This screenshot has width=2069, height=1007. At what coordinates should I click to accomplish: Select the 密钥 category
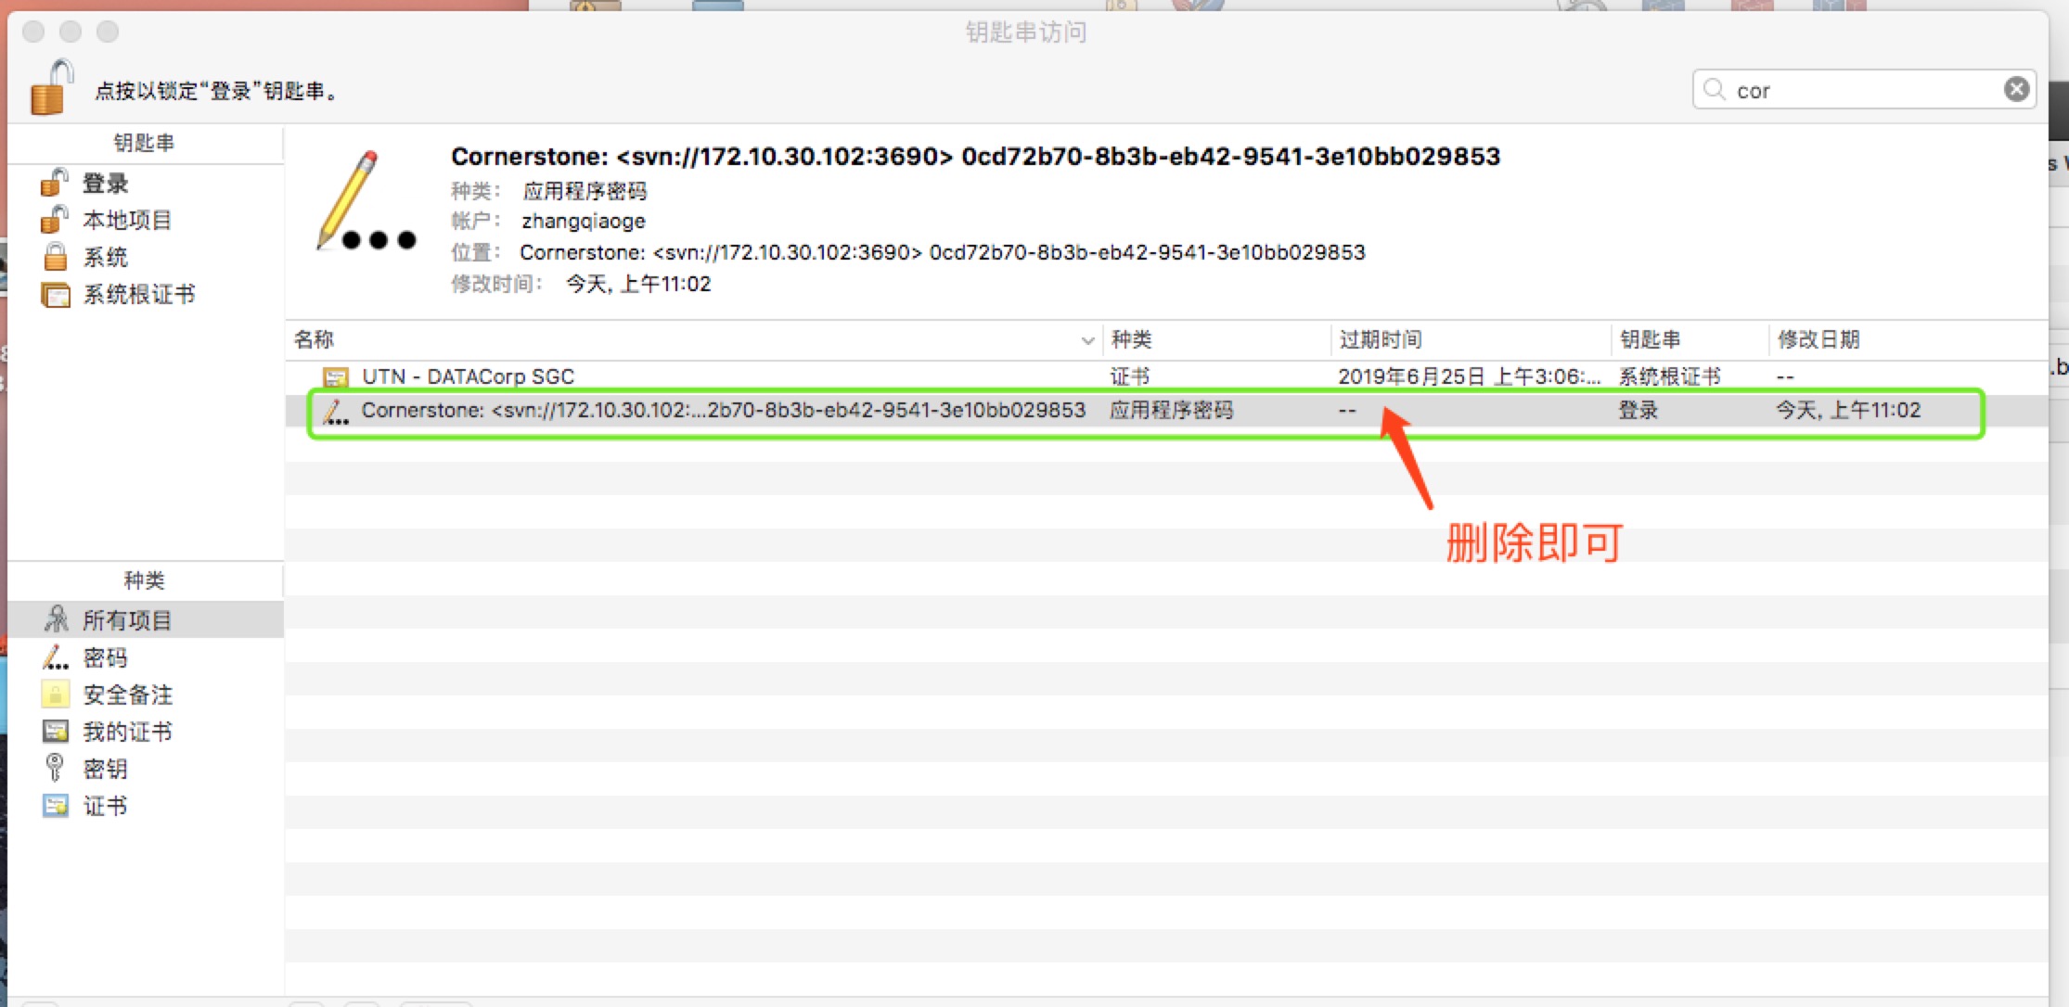coord(145,769)
